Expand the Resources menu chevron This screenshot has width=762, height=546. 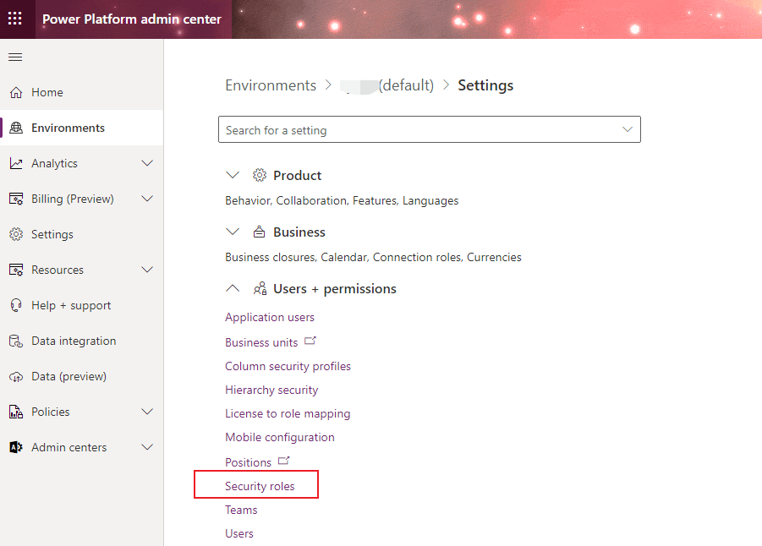point(147,270)
